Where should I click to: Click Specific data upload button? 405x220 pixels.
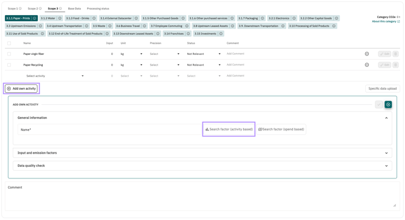pyautogui.click(x=382, y=89)
